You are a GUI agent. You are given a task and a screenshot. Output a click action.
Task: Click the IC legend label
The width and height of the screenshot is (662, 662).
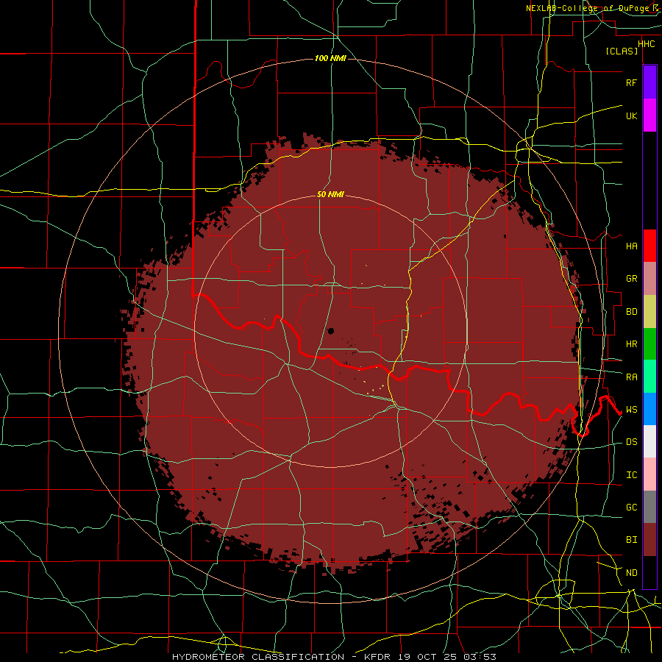[632, 475]
